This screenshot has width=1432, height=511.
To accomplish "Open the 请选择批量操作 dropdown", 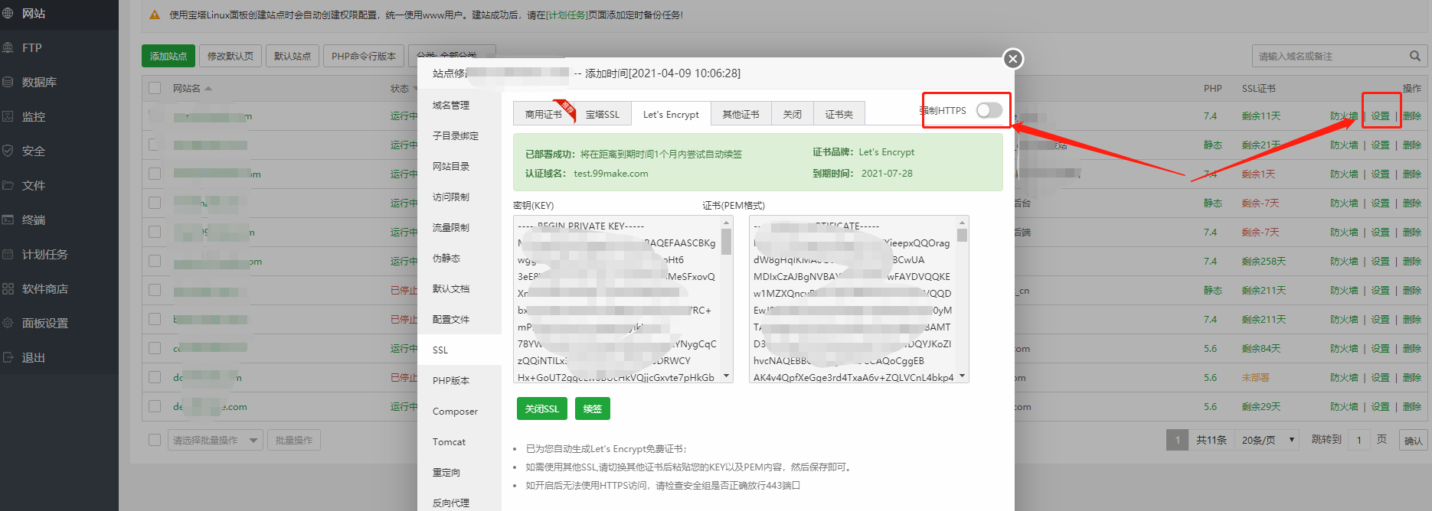I will (x=215, y=440).
